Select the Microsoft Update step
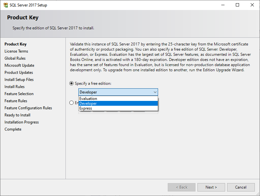260x196 pixels. point(19,65)
